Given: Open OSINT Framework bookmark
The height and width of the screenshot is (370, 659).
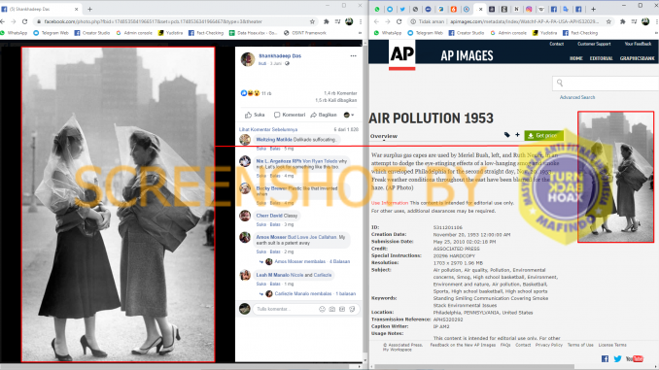Looking at the screenshot, I should 305,33.
